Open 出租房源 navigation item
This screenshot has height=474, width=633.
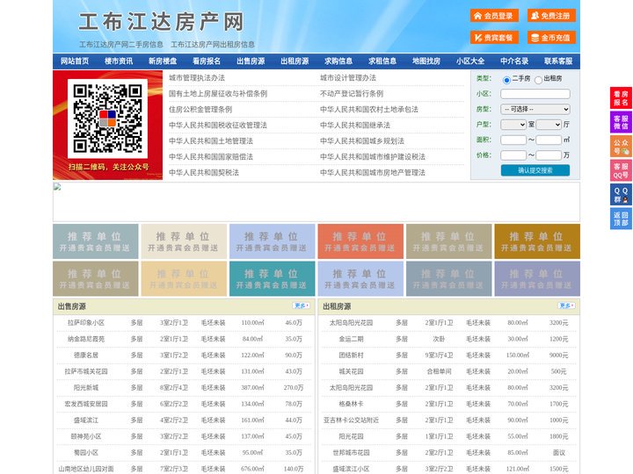pos(295,61)
